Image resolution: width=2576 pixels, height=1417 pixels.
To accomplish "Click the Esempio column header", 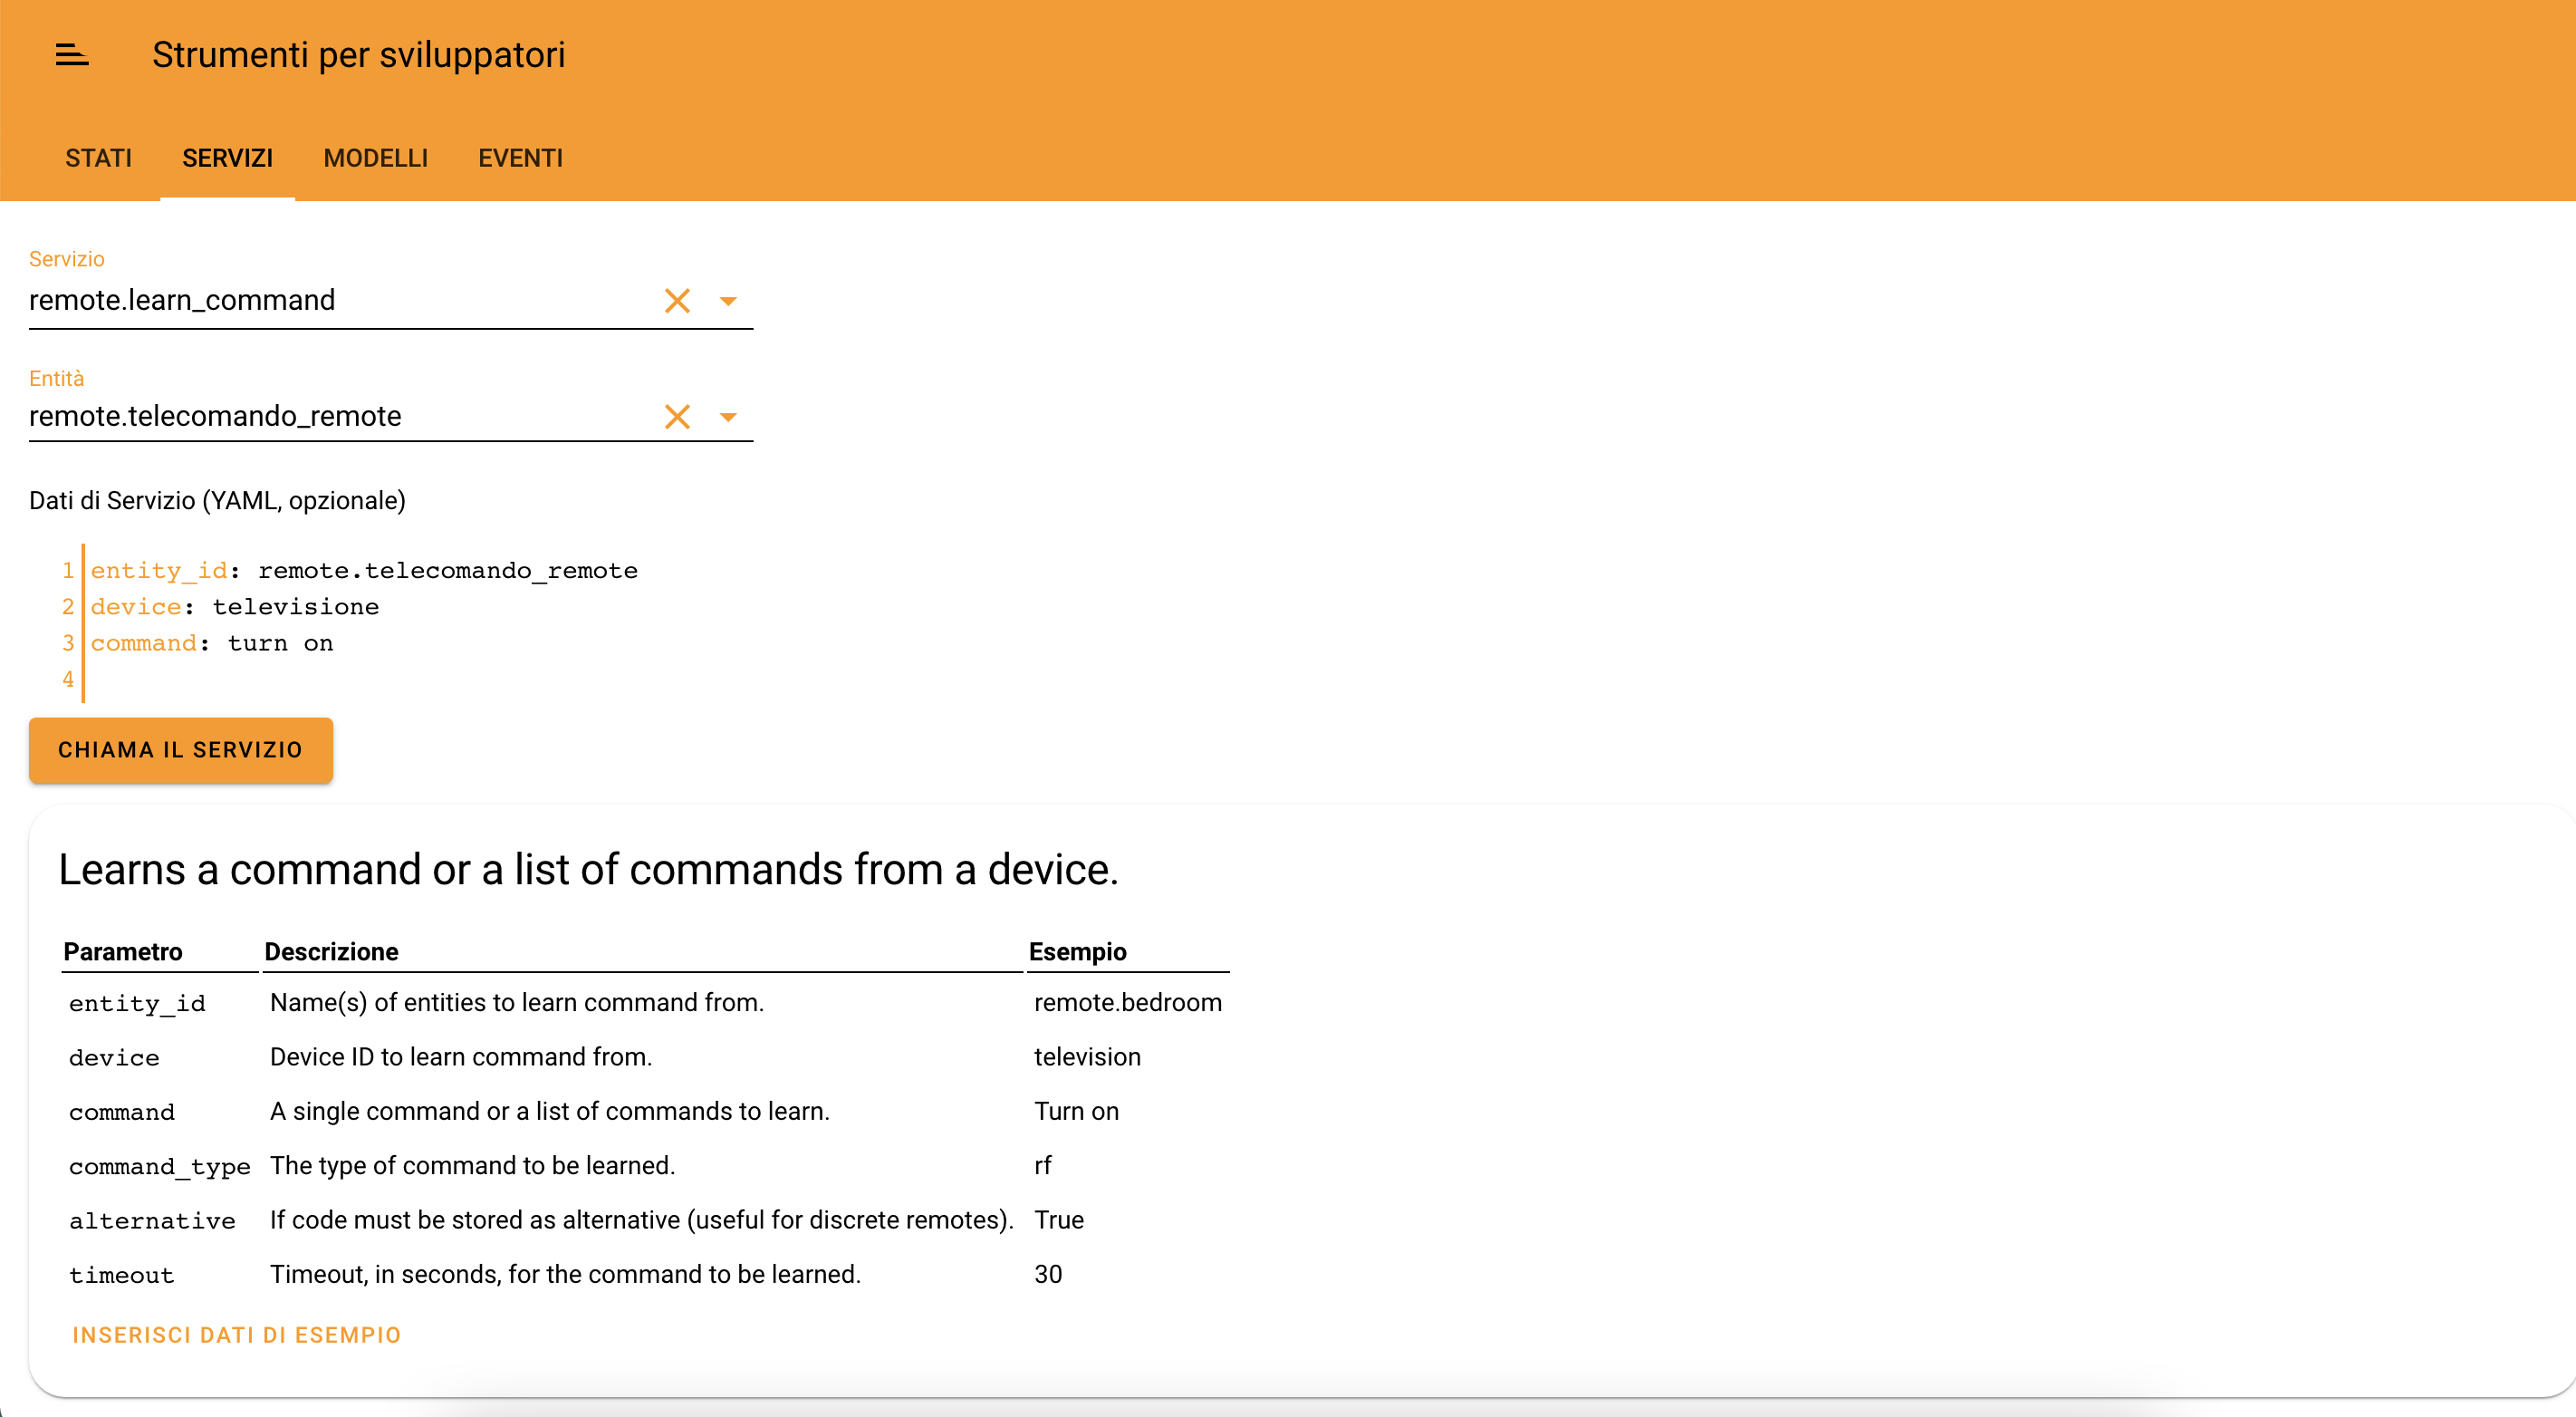I will click(1077, 952).
